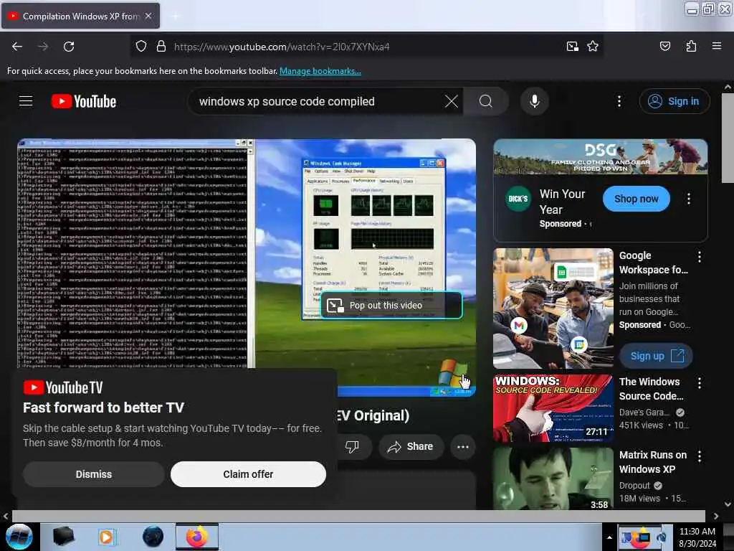Image resolution: width=734 pixels, height=551 pixels.
Task: Close the Compilation Windows XP tab
Action: coord(148,16)
